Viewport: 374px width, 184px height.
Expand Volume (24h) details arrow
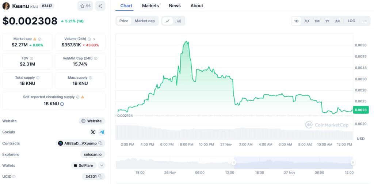coord(94,39)
